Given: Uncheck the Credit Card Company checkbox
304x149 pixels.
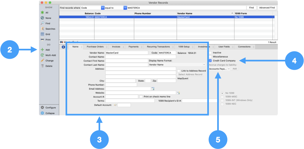Looking at the screenshot, I should coord(210,60).
